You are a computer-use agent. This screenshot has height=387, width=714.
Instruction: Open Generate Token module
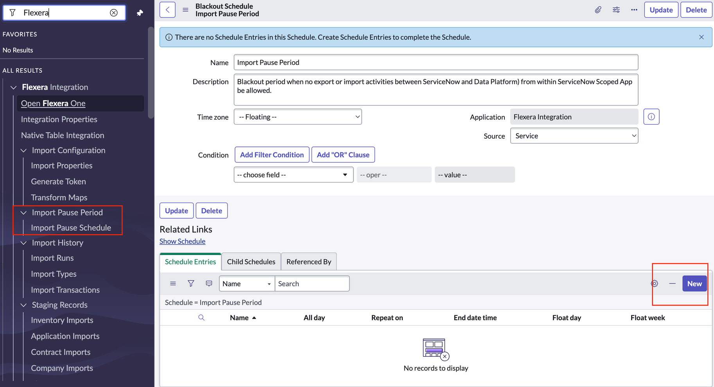(58, 182)
